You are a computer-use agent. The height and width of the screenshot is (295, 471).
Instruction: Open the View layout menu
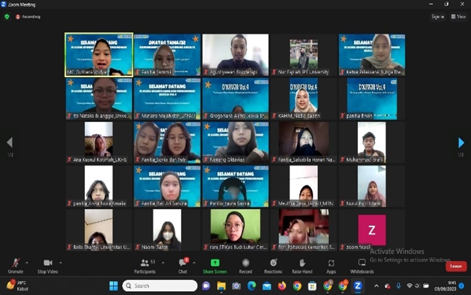click(459, 17)
